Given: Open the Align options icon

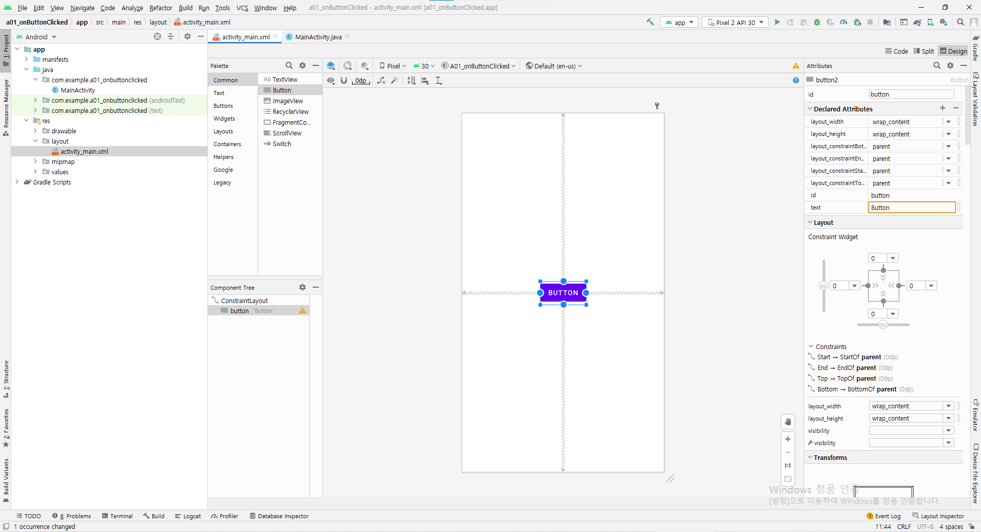Looking at the screenshot, I should click(x=425, y=80).
